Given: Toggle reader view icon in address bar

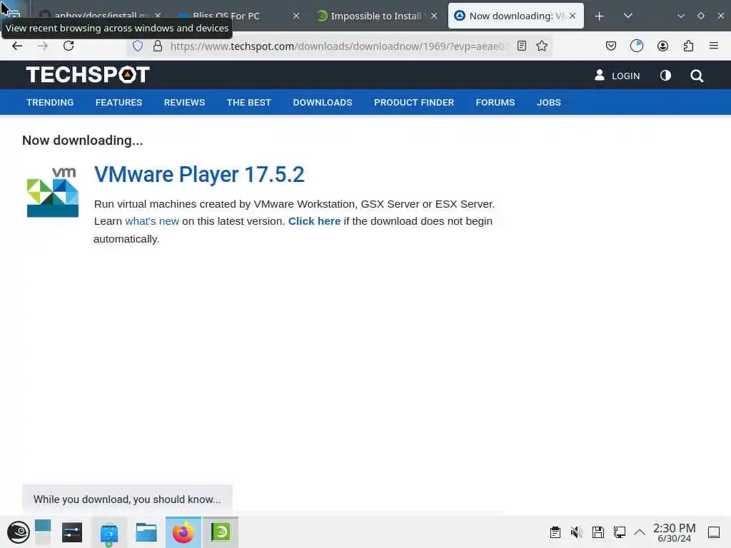Looking at the screenshot, I should [522, 46].
